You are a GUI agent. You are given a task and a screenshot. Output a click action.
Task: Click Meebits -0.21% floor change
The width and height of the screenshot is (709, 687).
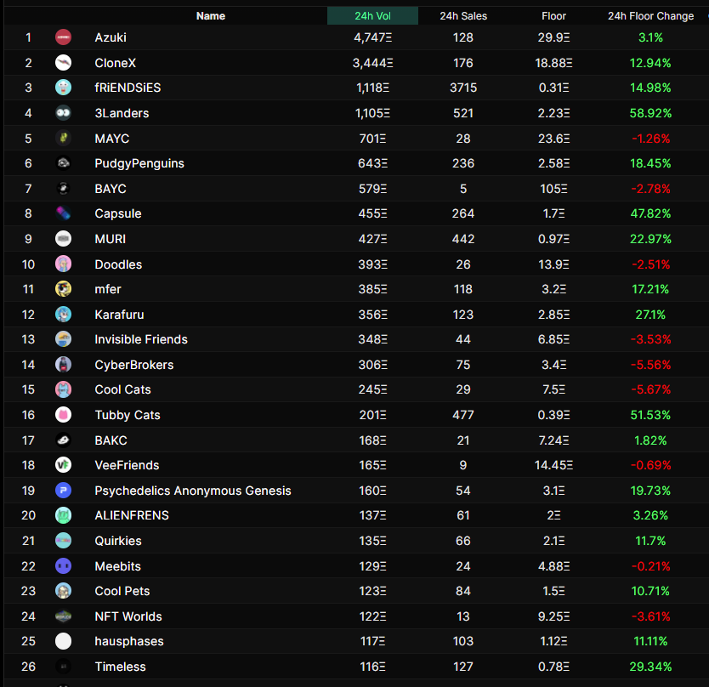click(x=650, y=565)
